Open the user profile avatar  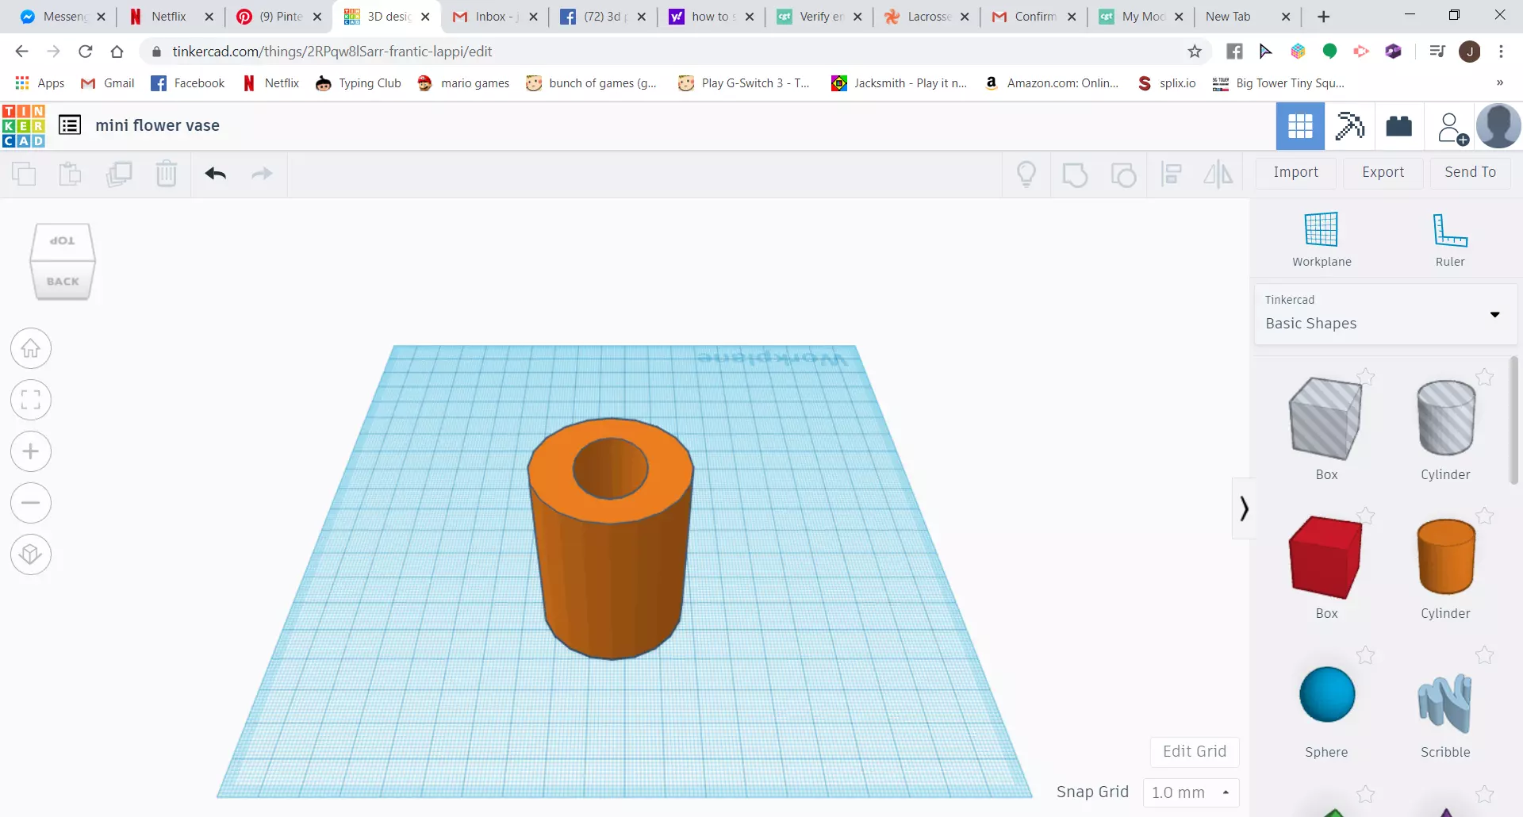pyautogui.click(x=1498, y=126)
